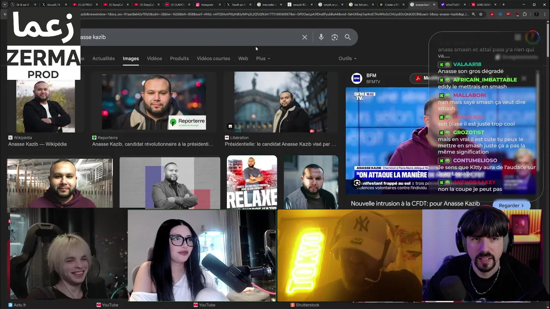
Task: Open the Wikipedia portrait thumbnail
Action: tap(46, 102)
